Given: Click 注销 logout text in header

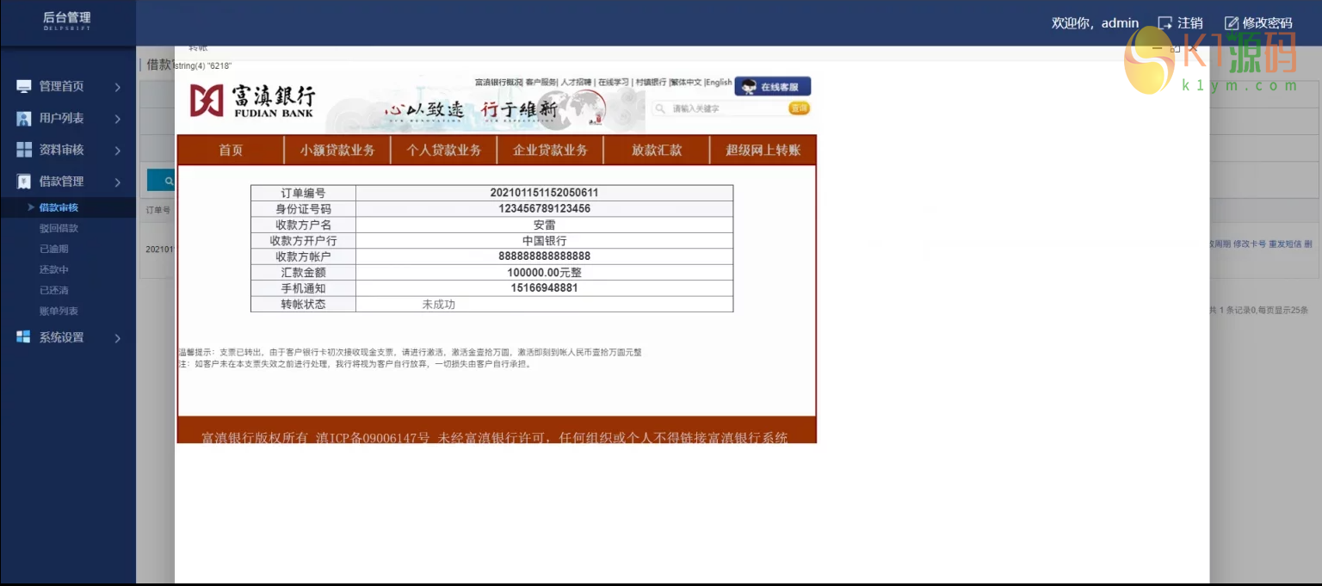Looking at the screenshot, I should tap(1190, 23).
